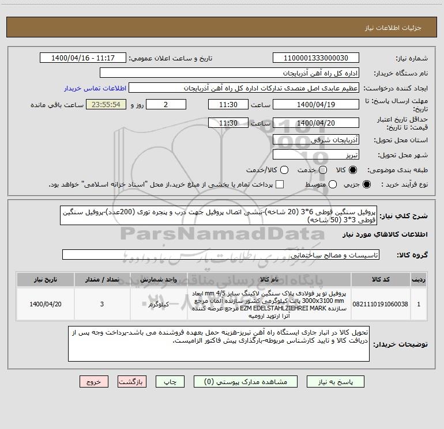Click the توضیحات خریدار notes box
This screenshot has width=444, height=429.
click(219, 343)
